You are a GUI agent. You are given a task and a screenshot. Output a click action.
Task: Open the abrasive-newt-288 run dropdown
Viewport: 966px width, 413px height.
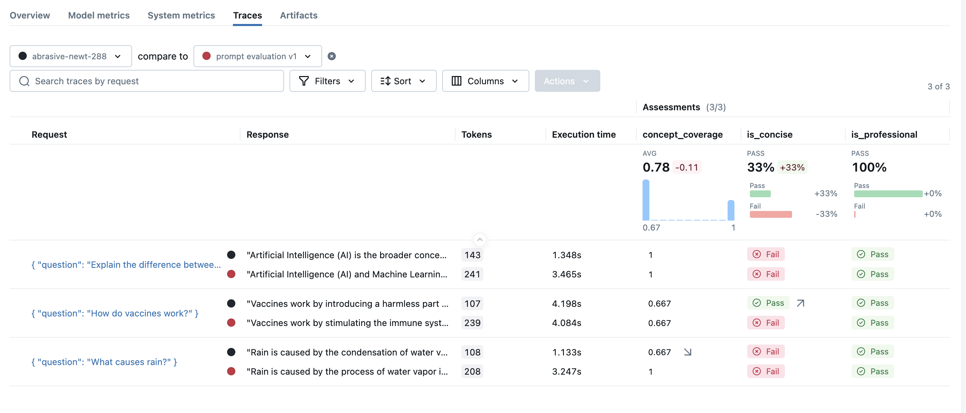pos(71,56)
